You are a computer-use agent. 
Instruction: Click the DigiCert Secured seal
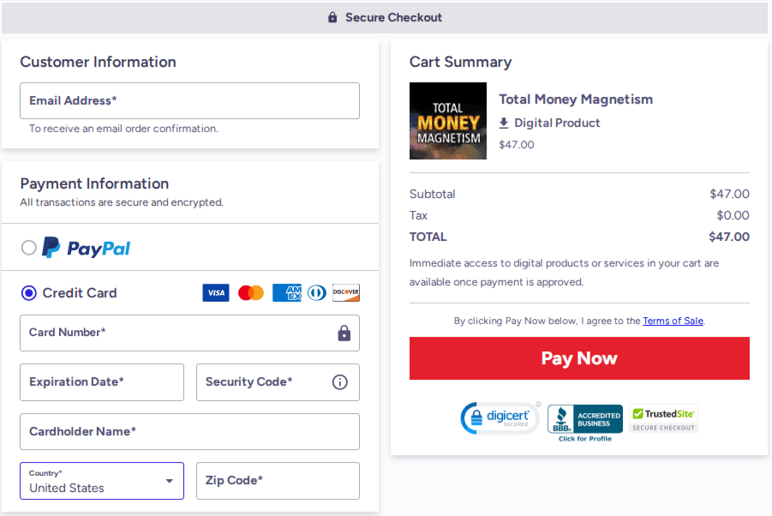(x=500, y=418)
